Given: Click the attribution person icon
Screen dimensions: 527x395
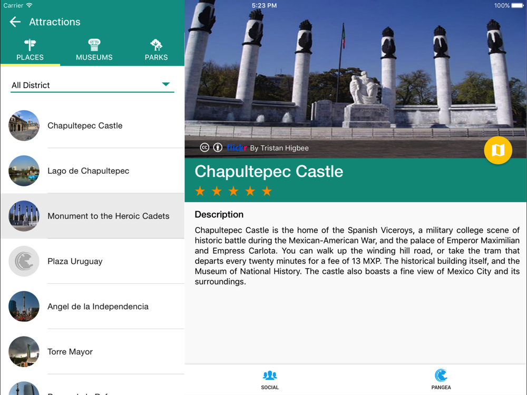Looking at the screenshot, I should tap(218, 147).
